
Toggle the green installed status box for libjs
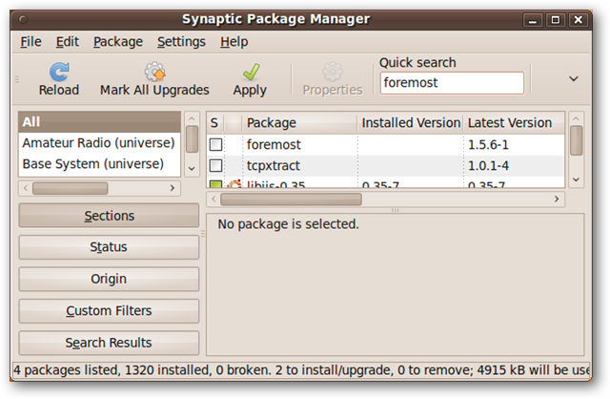tap(216, 184)
